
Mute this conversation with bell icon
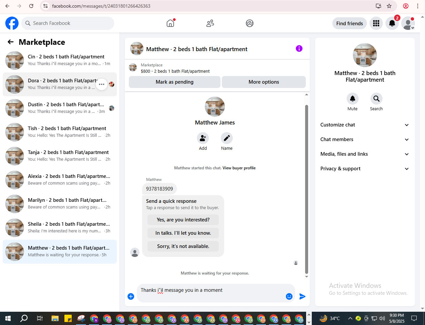tap(353, 99)
